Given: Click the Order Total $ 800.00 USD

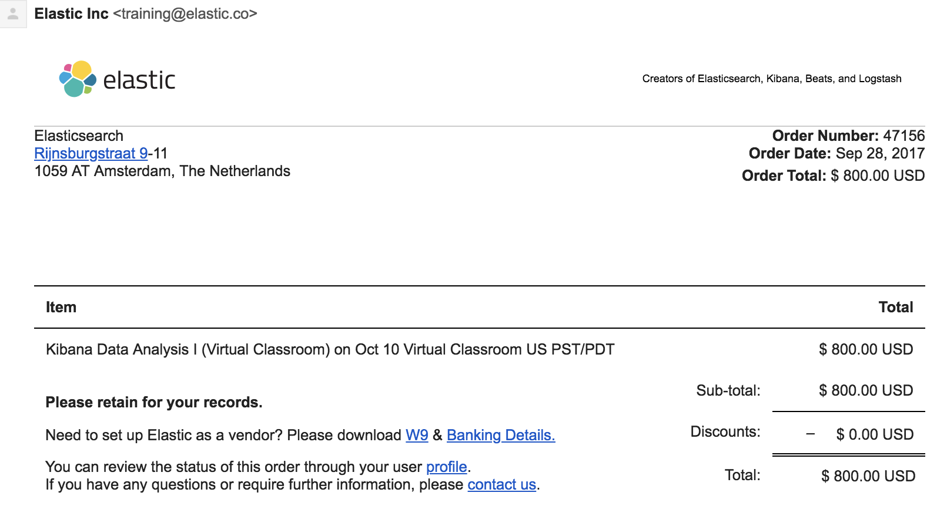Looking at the screenshot, I should coord(833,176).
